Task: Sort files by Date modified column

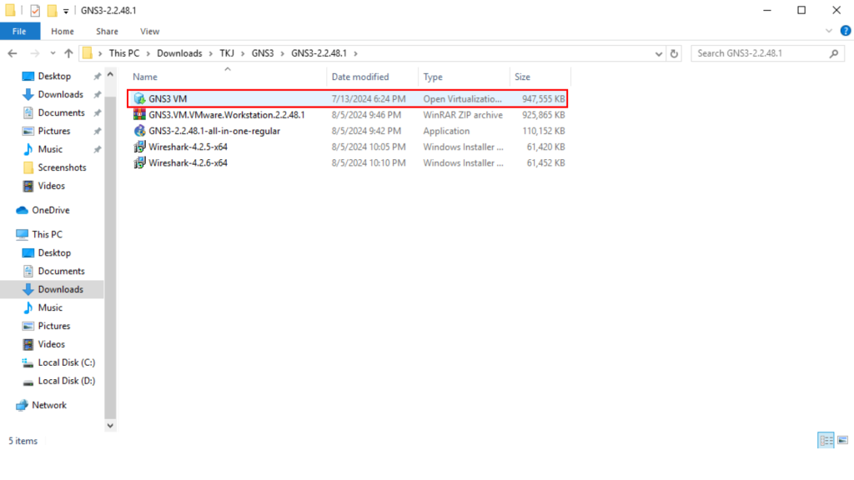Action: point(360,77)
